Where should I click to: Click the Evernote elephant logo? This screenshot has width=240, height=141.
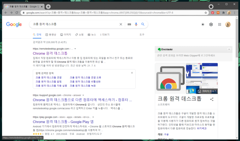(x=159, y=49)
